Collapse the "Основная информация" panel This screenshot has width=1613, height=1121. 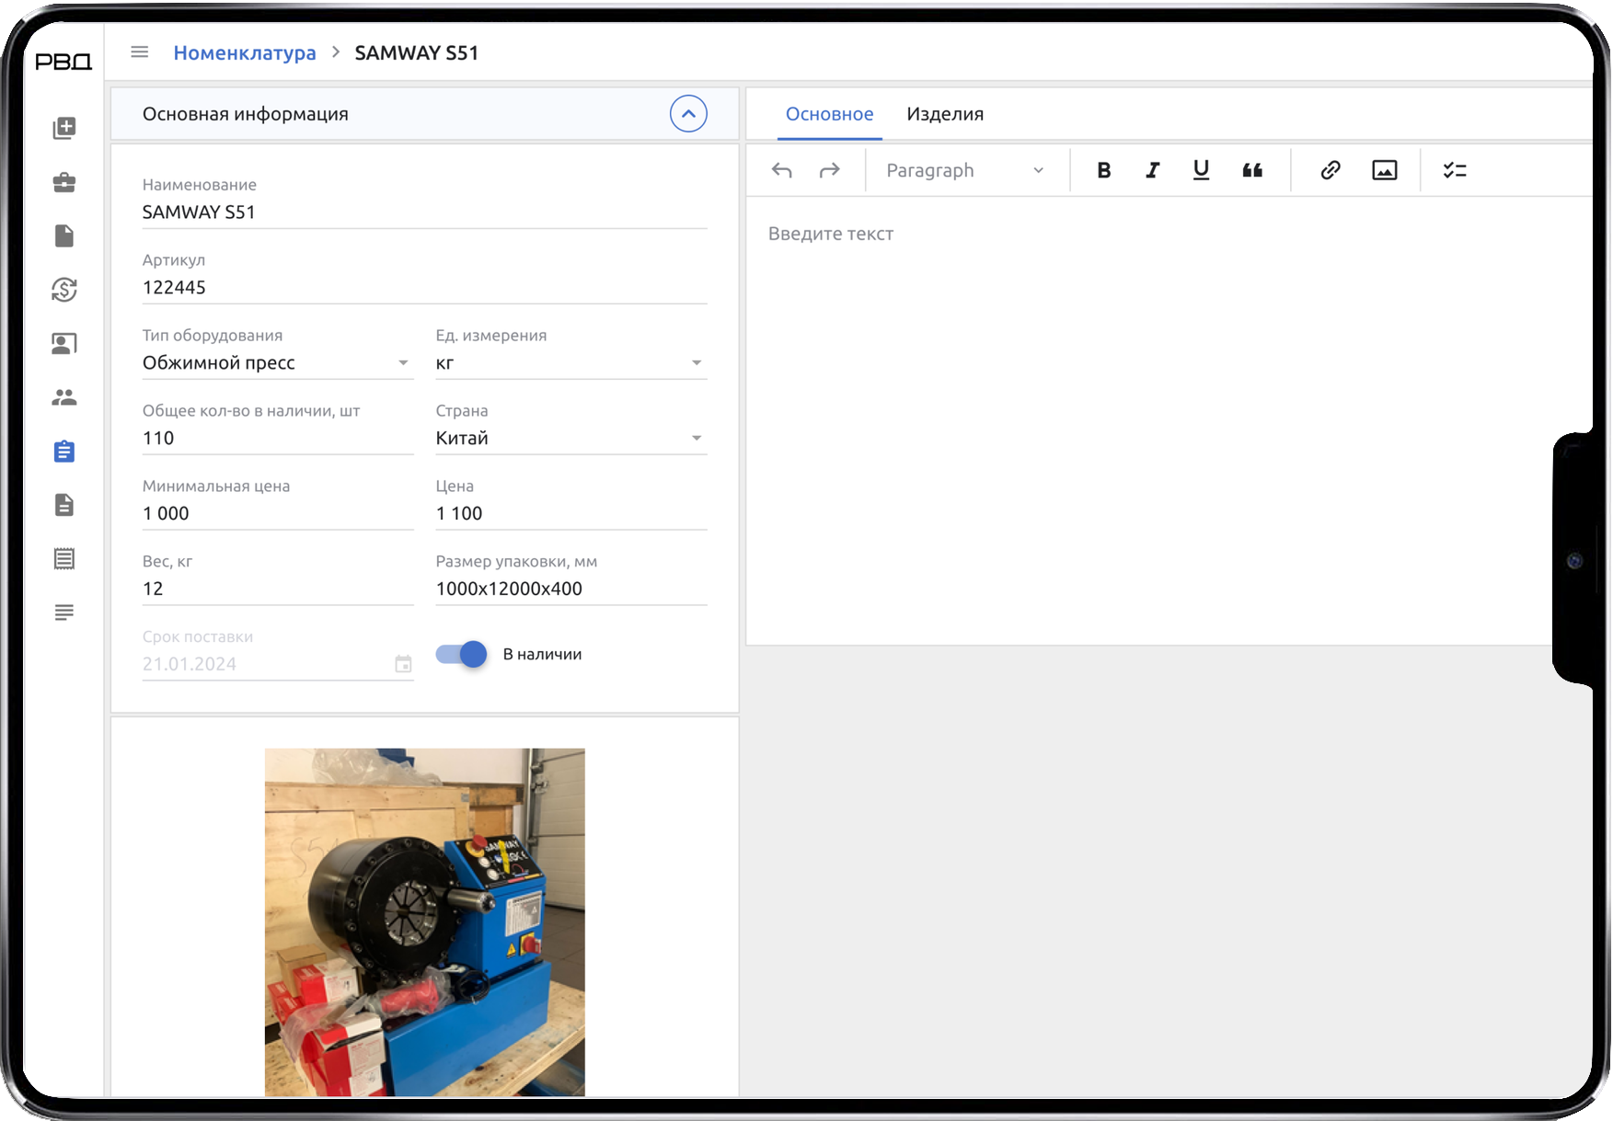688,113
